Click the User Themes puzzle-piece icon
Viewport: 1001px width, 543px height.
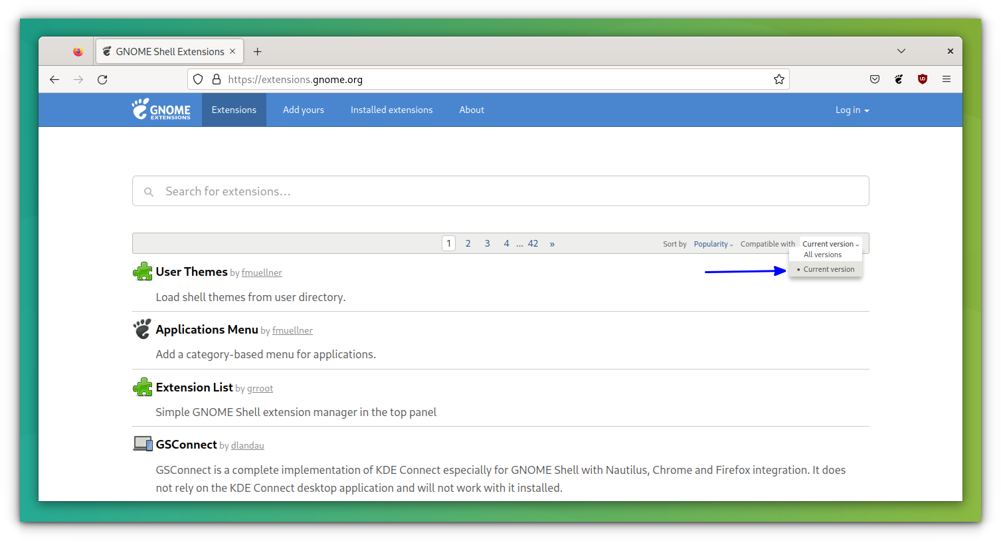tap(142, 271)
